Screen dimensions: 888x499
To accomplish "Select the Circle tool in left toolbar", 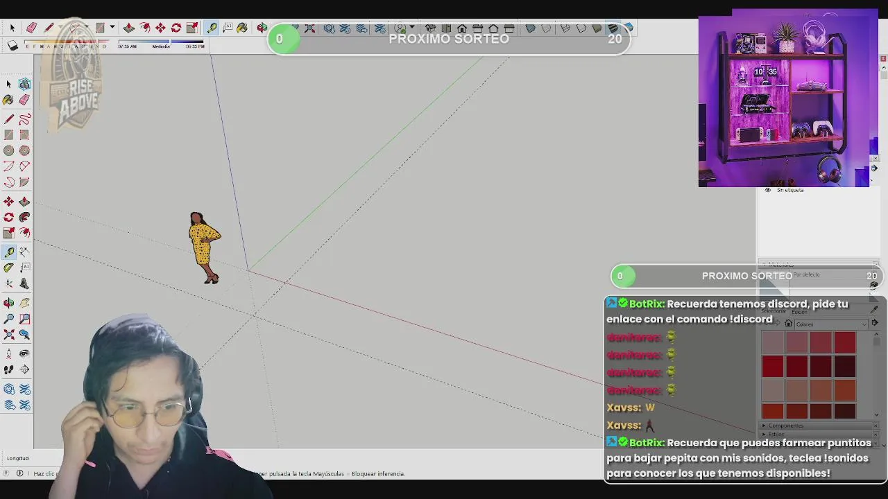I will [8, 150].
